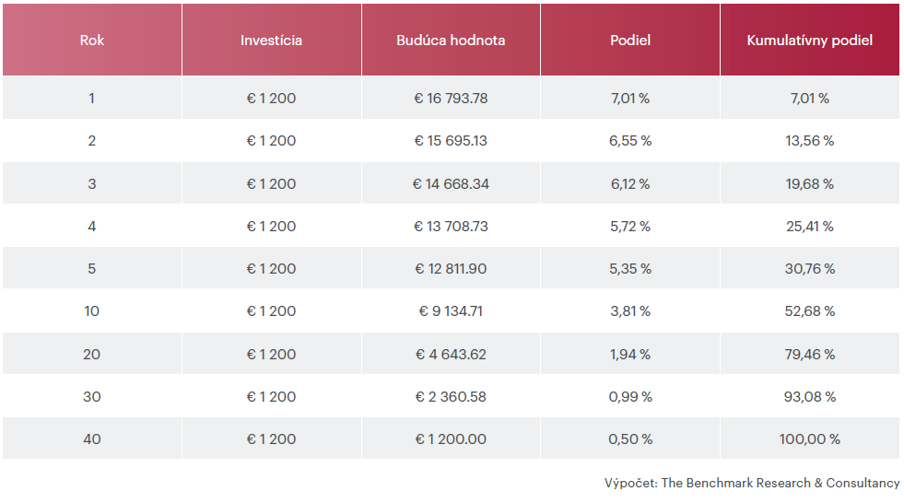The height and width of the screenshot is (503, 904).
Task: Select the 7,01 % Podiel cell
Action: pos(630,98)
